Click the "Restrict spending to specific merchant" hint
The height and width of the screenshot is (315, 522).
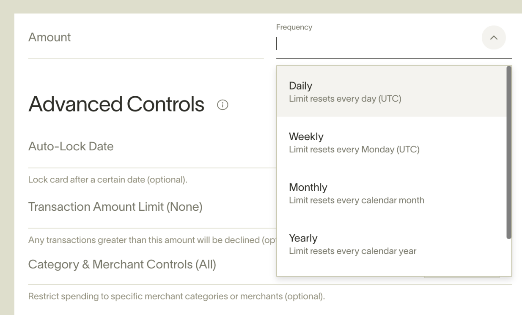176,296
